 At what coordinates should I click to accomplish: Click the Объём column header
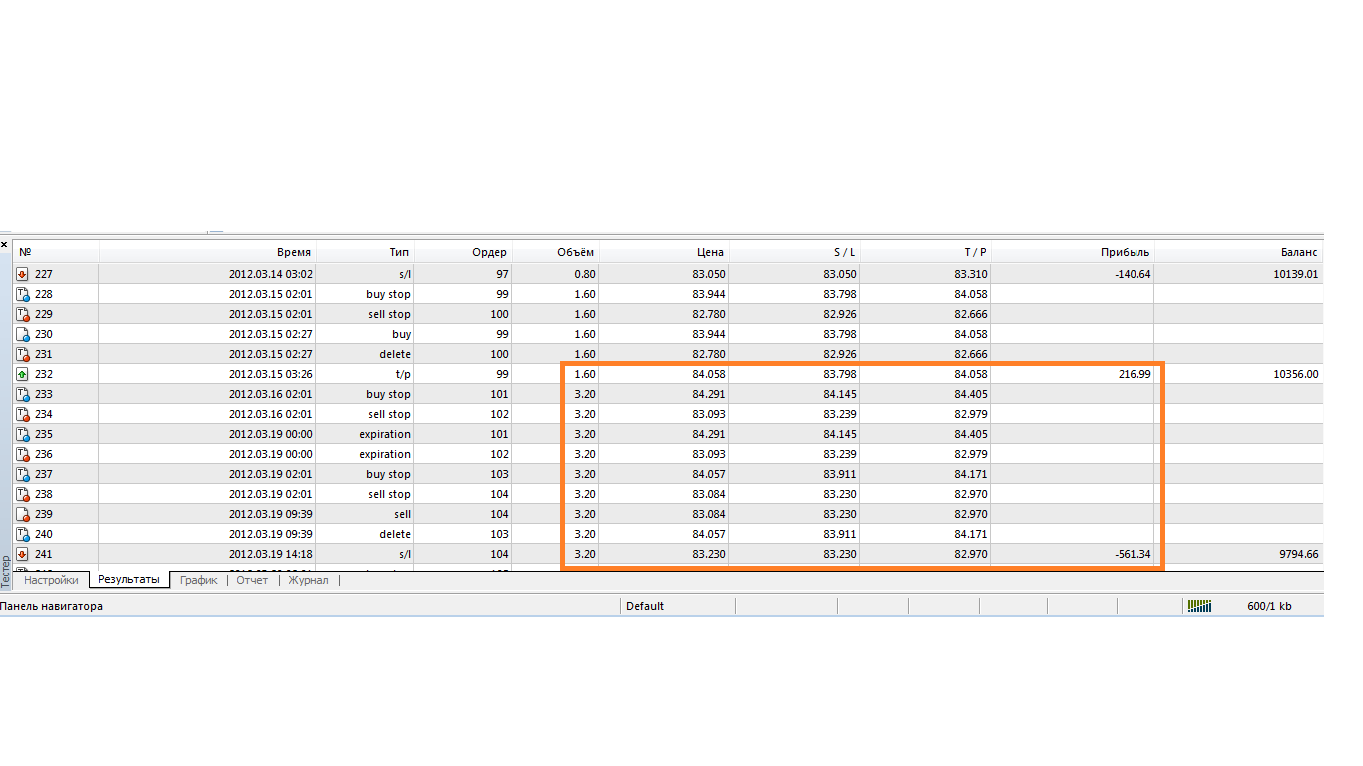pos(556,252)
